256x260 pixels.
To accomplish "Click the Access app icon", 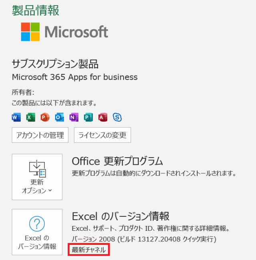I will (x=103, y=117).
